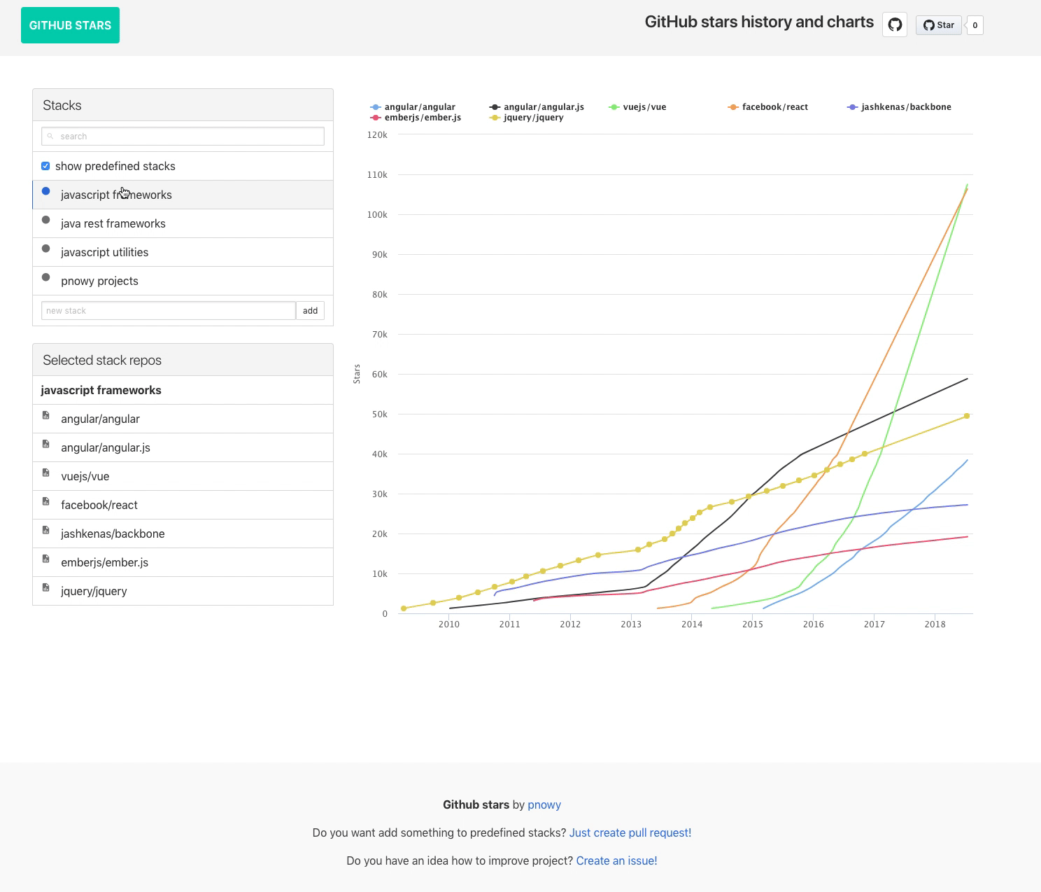
Task: Click the last jquery data point marker
Action: click(x=967, y=416)
